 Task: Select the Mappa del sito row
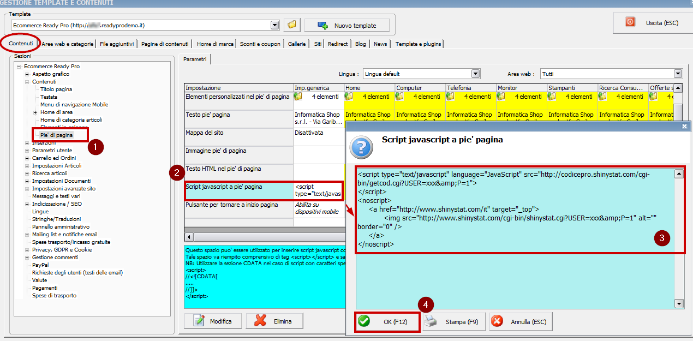pos(238,137)
